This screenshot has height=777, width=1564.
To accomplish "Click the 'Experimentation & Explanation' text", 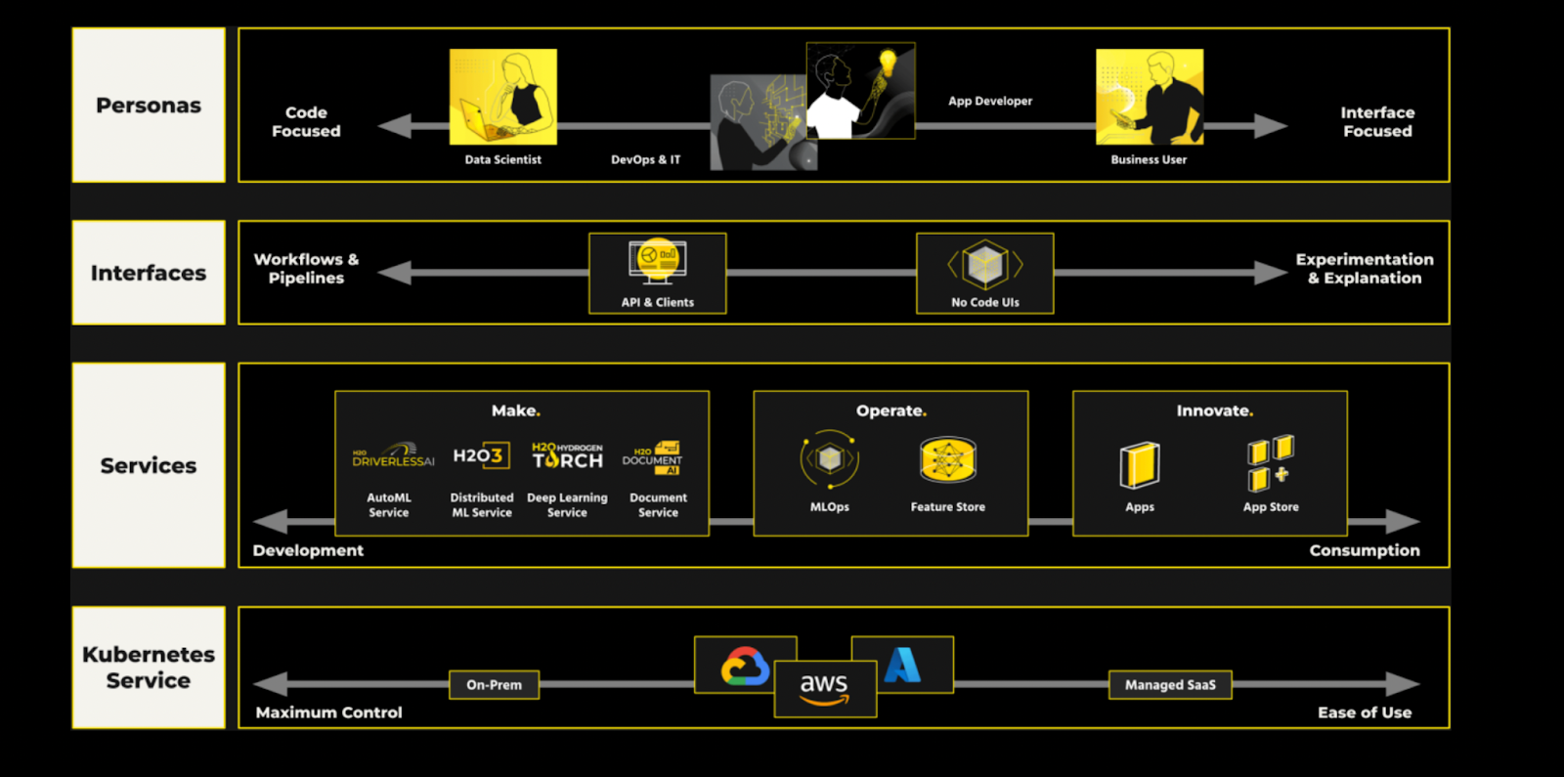I will pyautogui.click(x=1365, y=269).
